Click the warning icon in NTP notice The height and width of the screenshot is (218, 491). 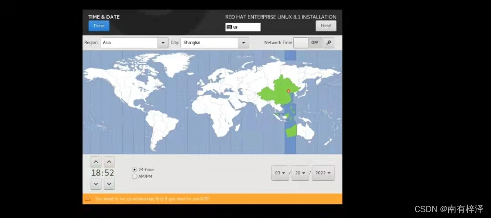tap(88, 199)
